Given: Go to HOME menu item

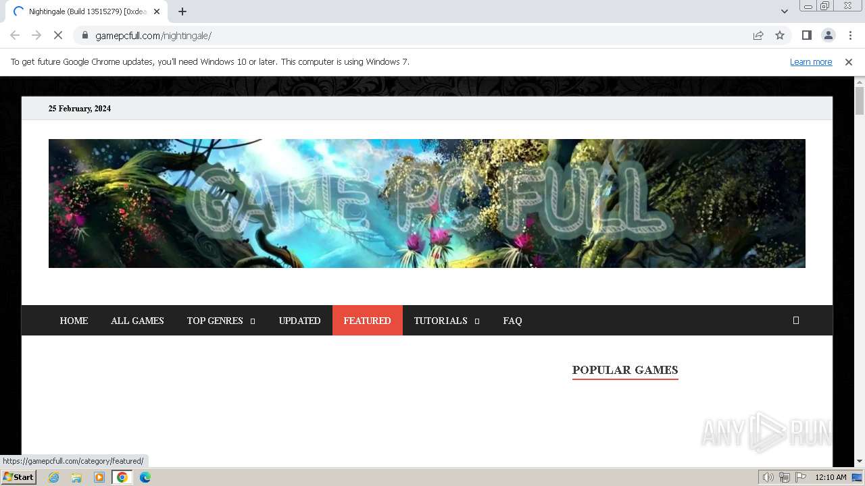Looking at the screenshot, I should (x=74, y=321).
